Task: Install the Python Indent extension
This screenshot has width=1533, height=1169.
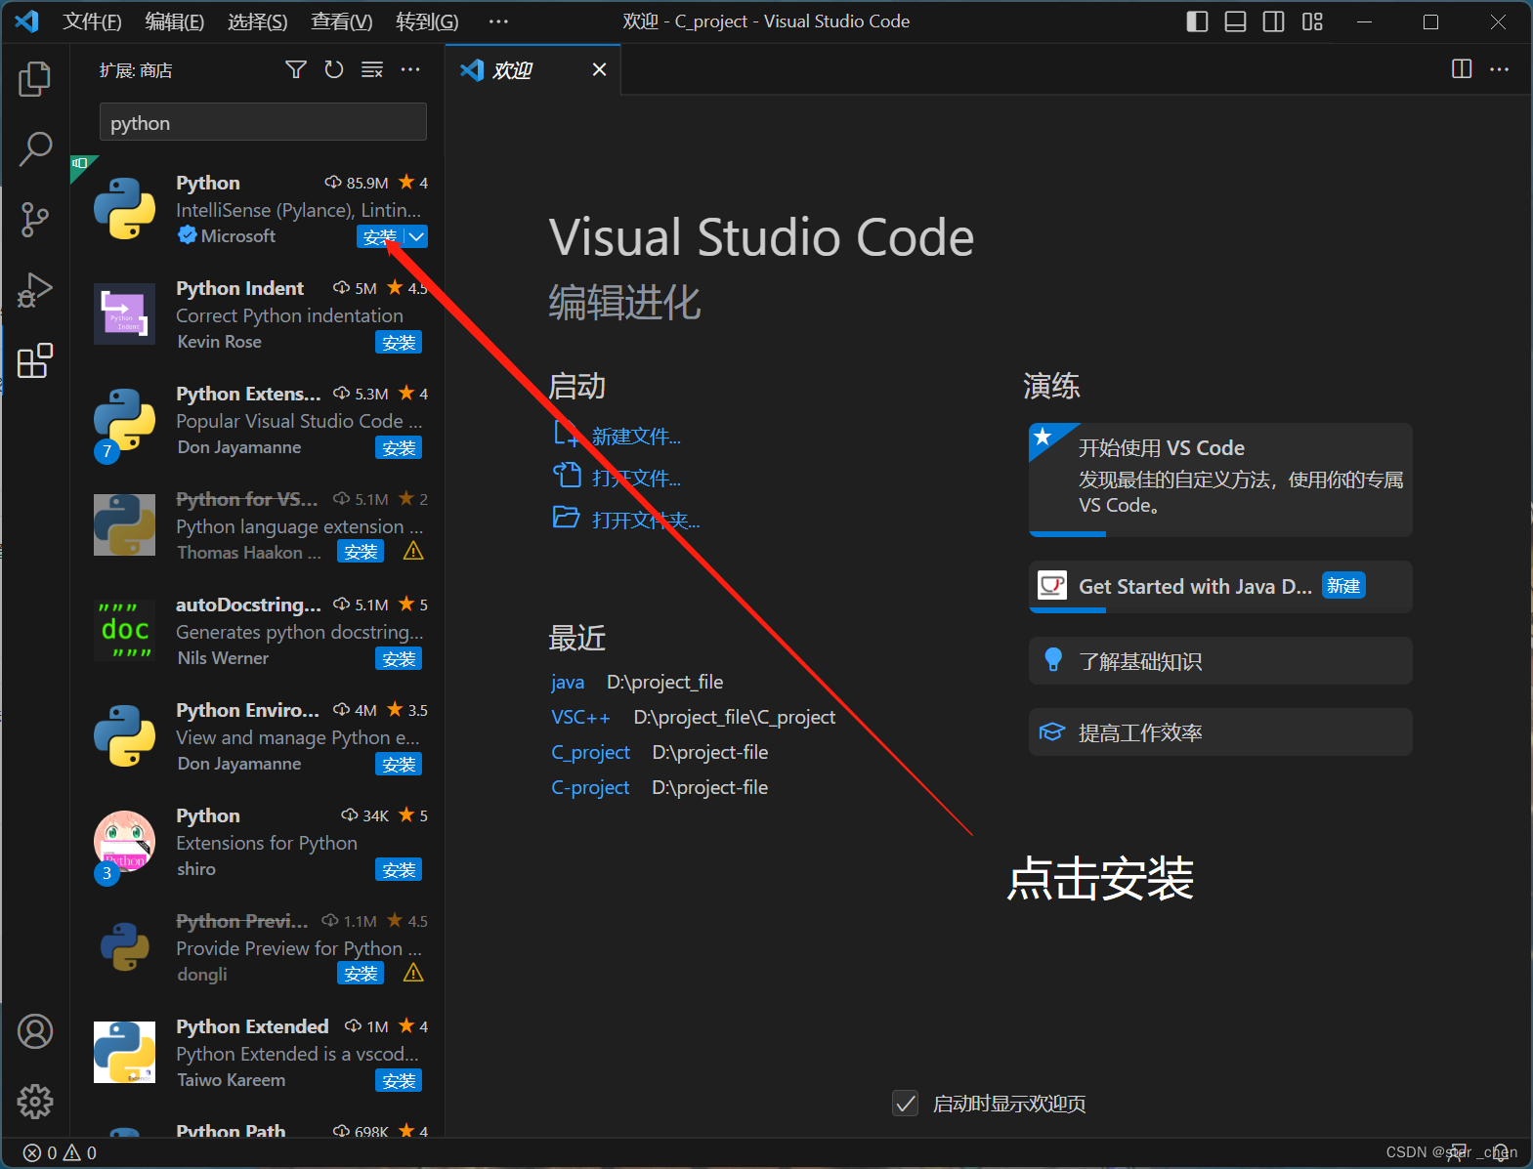Action: coord(399,343)
